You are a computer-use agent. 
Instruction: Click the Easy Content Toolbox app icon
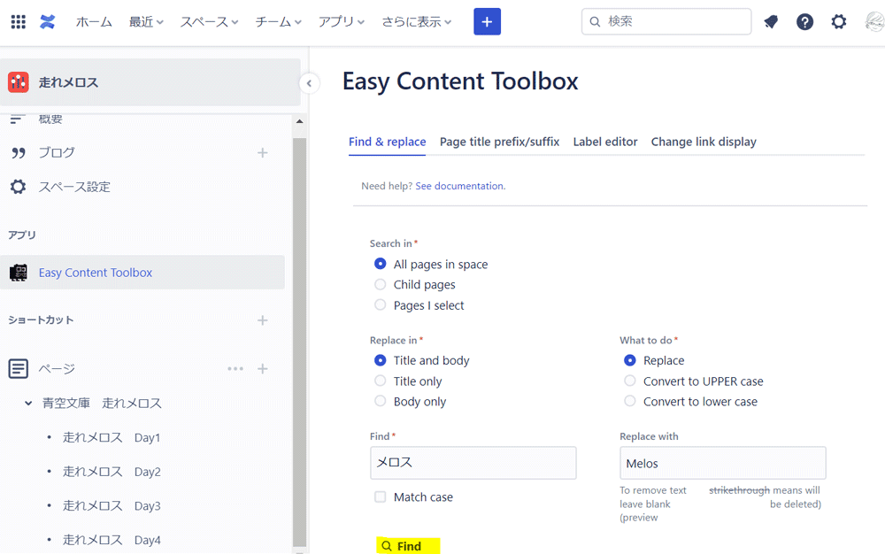pos(19,273)
